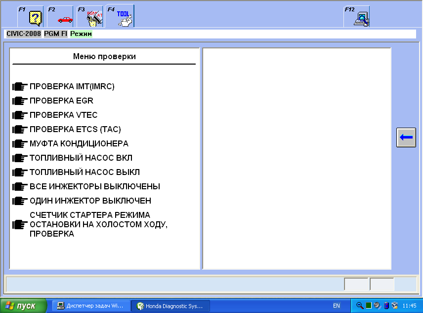Click the Режим breadcrumb
Screen dimensions: 423x313
click(x=81, y=34)
